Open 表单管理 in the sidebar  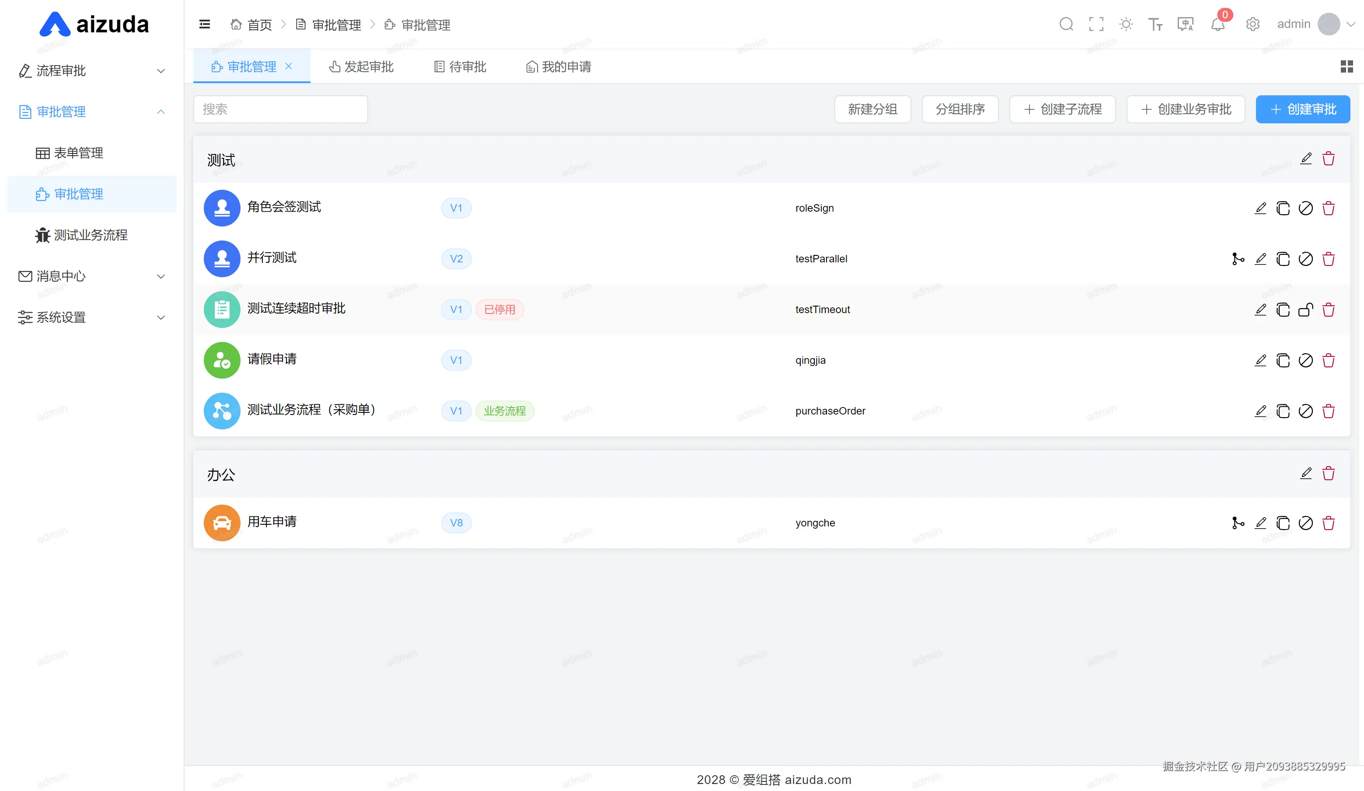tap(78, 153)
